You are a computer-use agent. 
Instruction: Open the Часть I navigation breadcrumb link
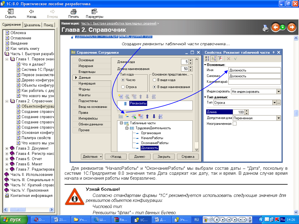(x=119, y=23)
